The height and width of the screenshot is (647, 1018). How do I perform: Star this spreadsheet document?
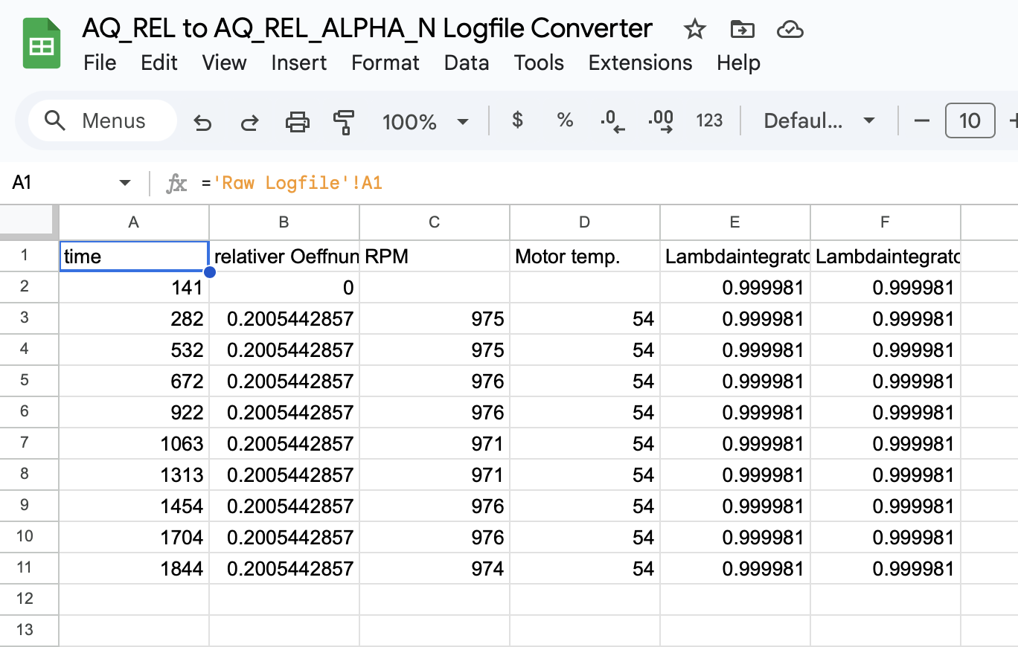click(x=694, y=30)
